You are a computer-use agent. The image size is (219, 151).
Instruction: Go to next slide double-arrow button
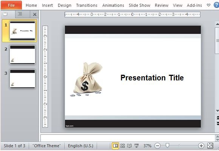[217, 123]
